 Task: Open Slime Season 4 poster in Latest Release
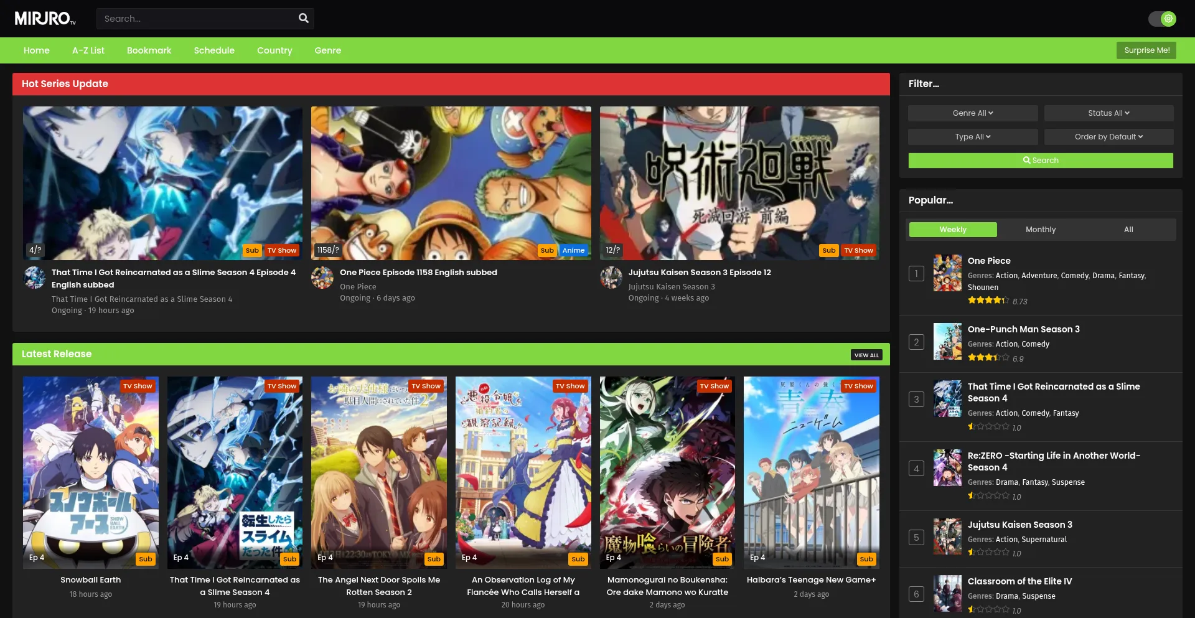click(x=235, y=472)
